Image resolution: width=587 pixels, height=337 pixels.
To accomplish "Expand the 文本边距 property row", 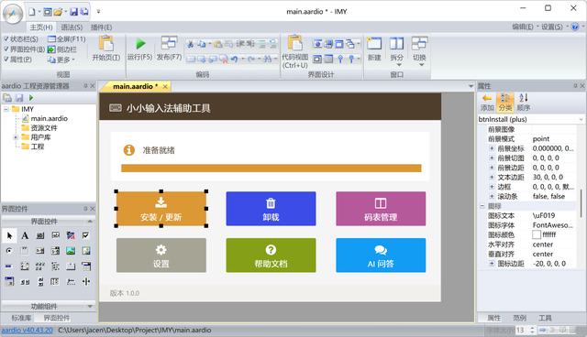I will (x=492, y=177).
